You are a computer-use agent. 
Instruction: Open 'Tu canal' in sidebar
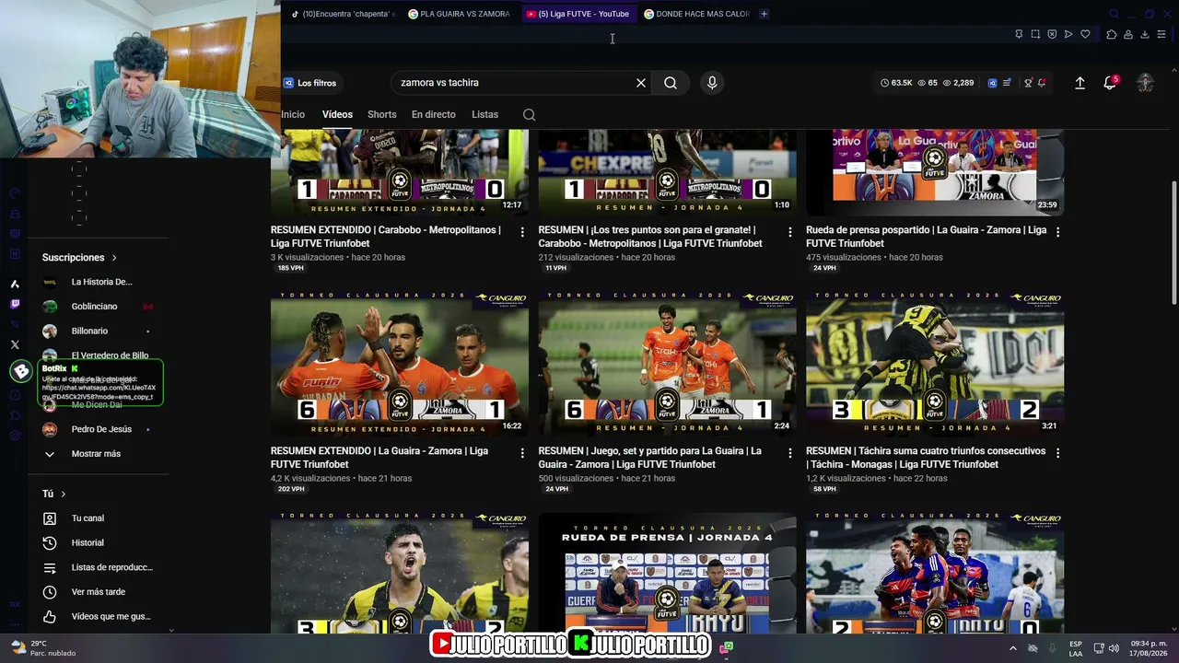coord(88,518)
